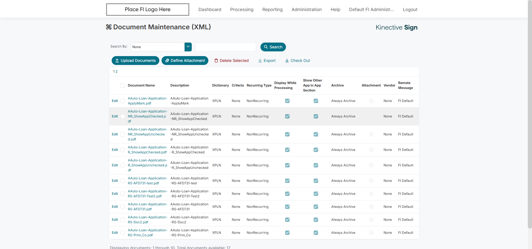Click the Check Out download icon
532x249 pixels.
tap(287, 61)
